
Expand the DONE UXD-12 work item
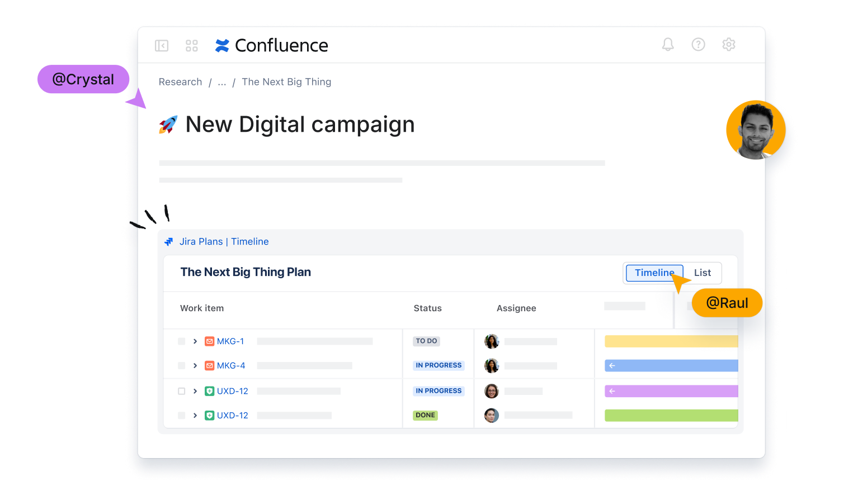coord(195,416)
